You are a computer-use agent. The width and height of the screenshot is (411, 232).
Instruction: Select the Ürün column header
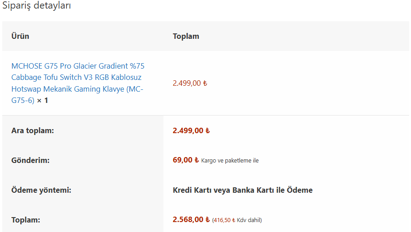point(20,36)
